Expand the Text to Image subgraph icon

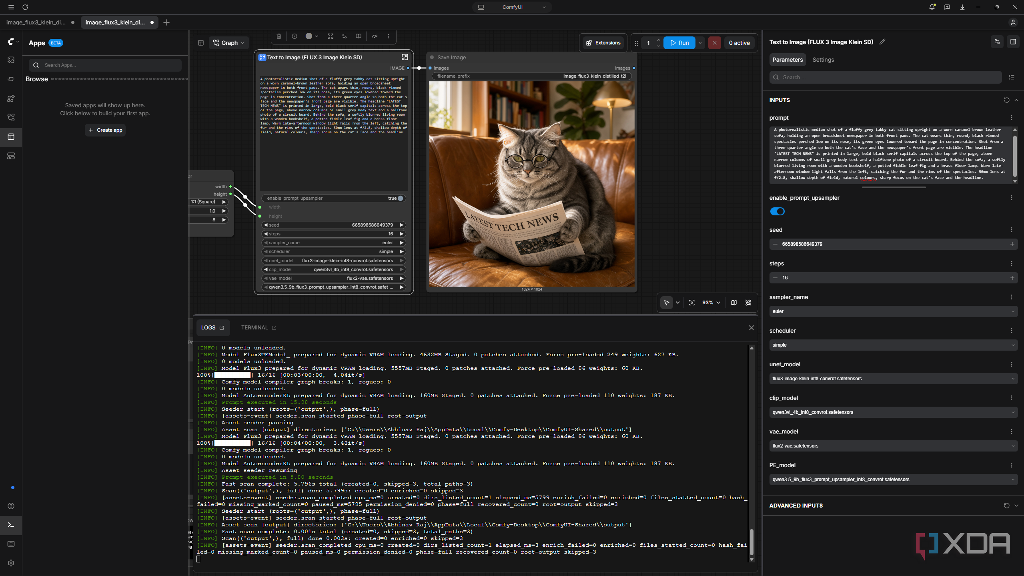(405, 57)
